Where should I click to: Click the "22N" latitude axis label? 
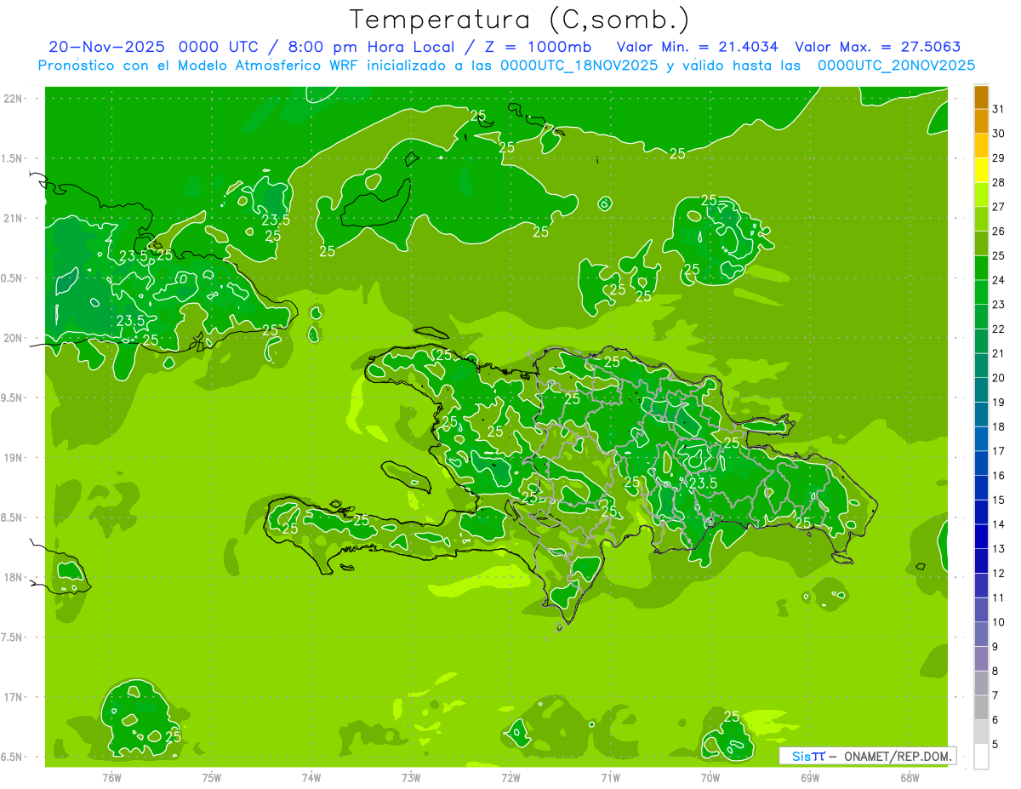[x=13, y=99]
